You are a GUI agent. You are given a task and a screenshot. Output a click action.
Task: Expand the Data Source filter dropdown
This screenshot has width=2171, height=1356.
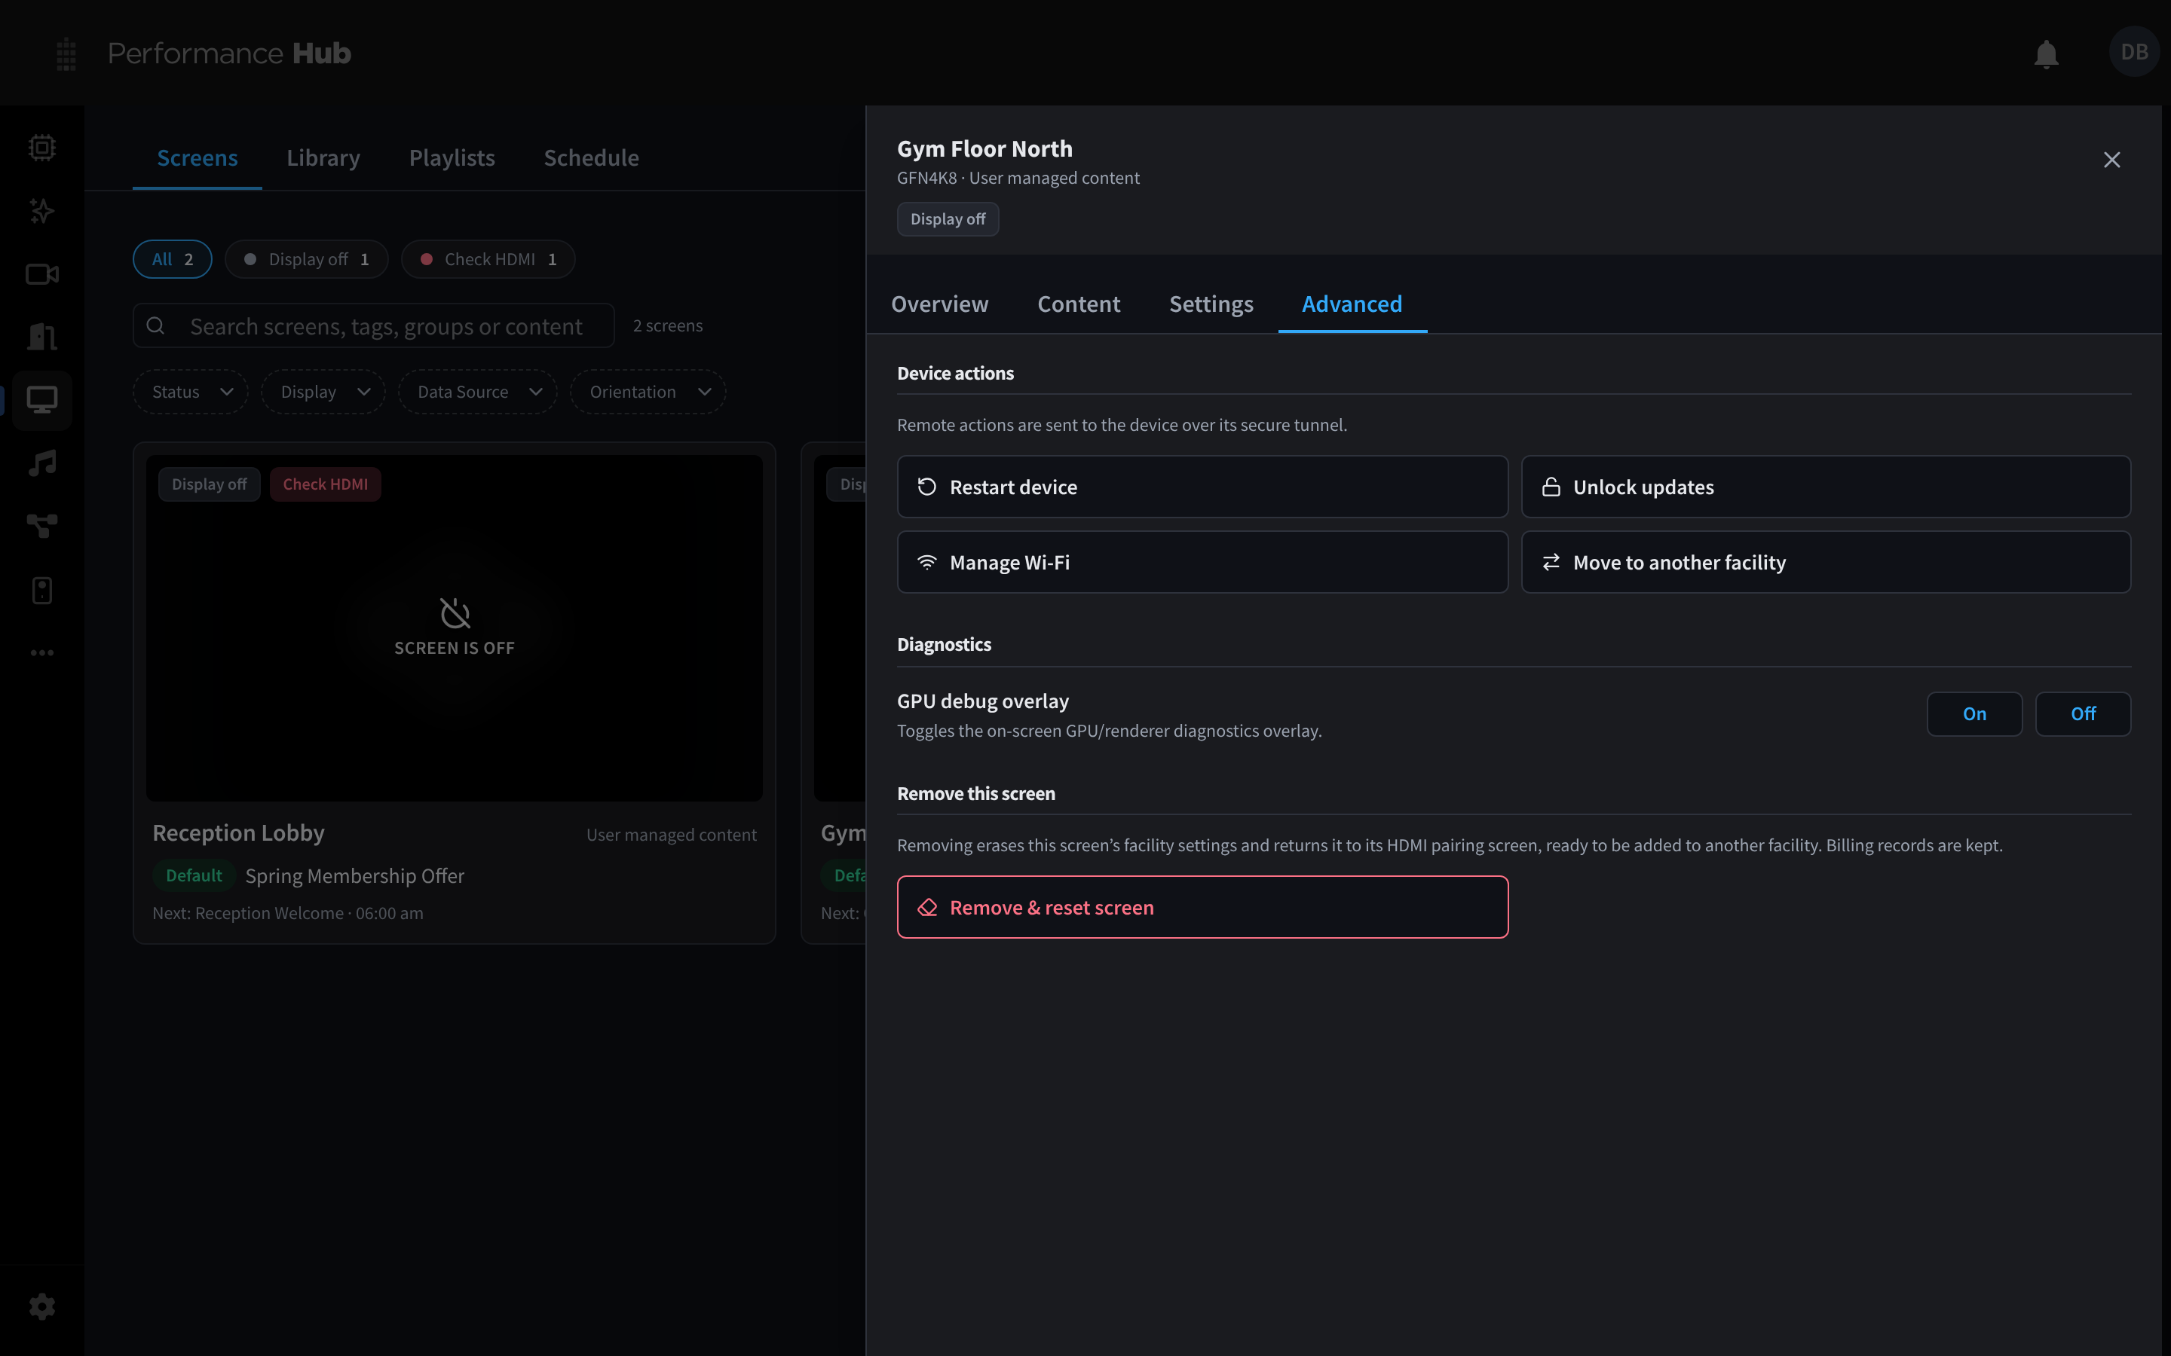pos(478,392)
